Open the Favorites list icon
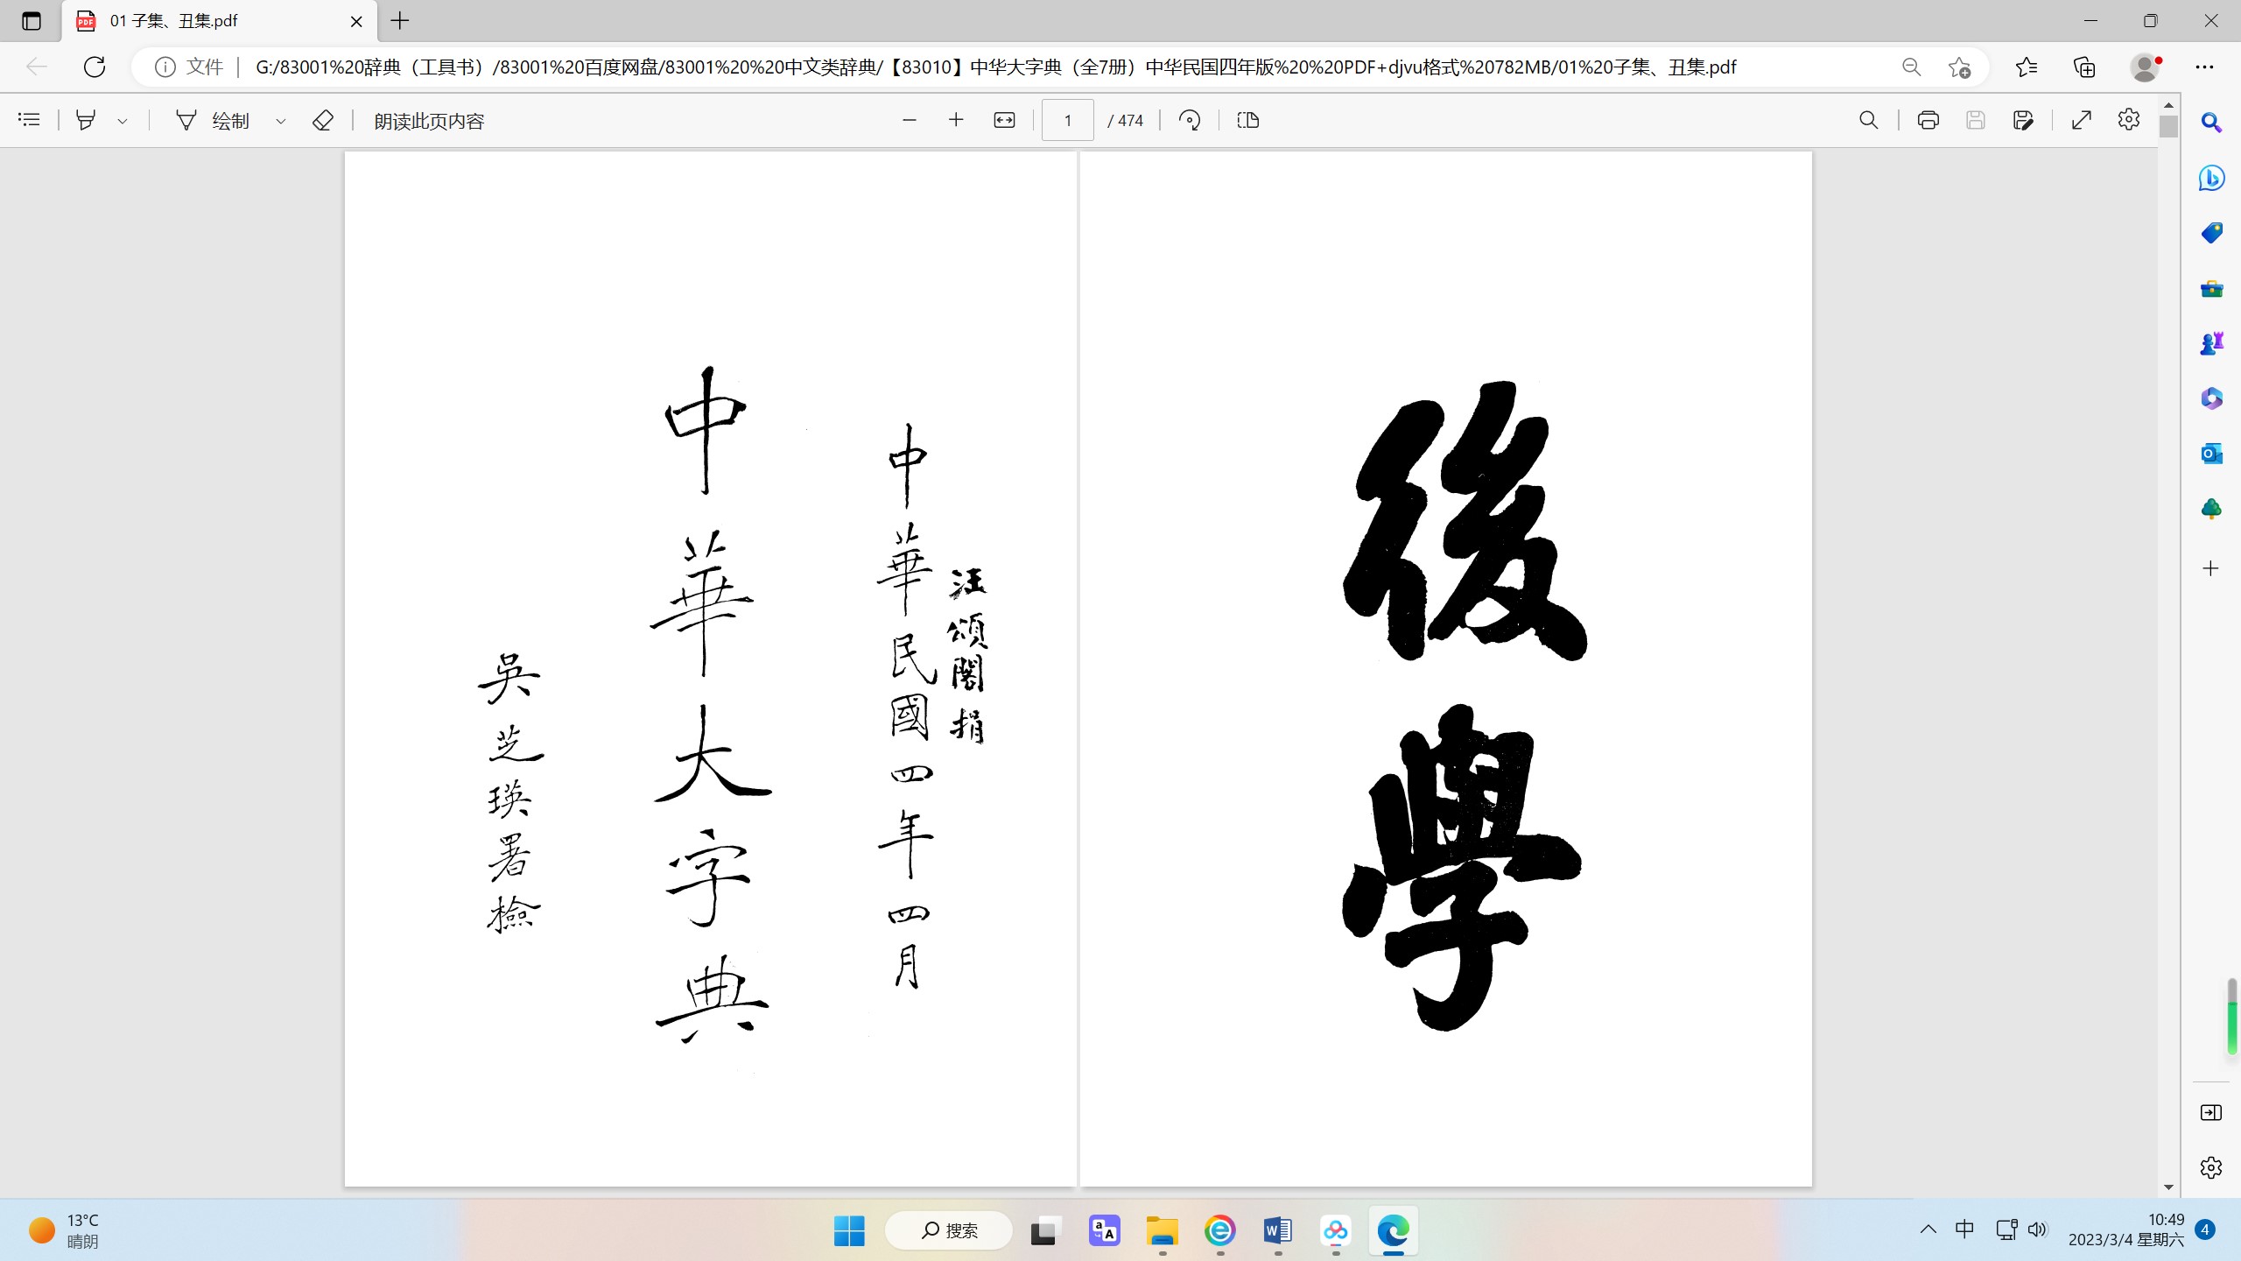 2026,67
